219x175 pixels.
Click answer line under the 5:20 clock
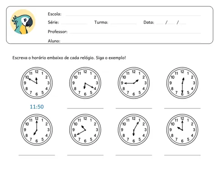(85, 108)
